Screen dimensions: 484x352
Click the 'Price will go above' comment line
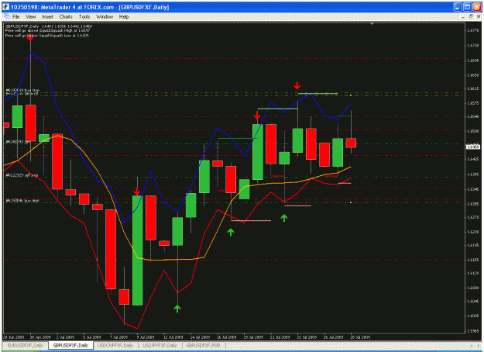coord(47,30)
